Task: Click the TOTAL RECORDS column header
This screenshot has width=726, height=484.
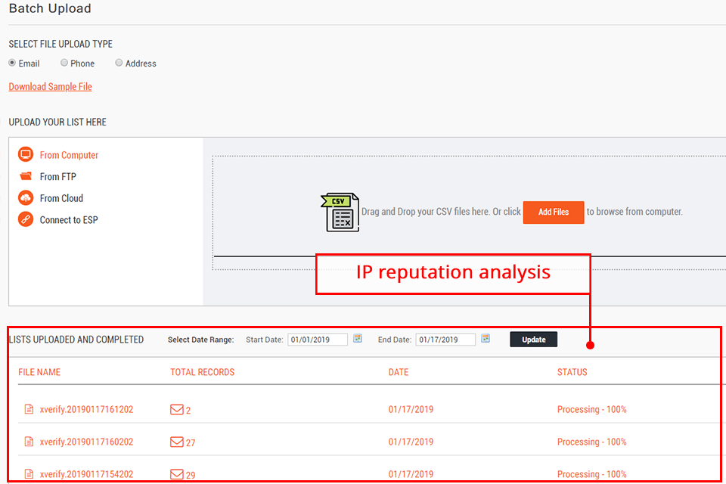Action: [x=203, y=372]
